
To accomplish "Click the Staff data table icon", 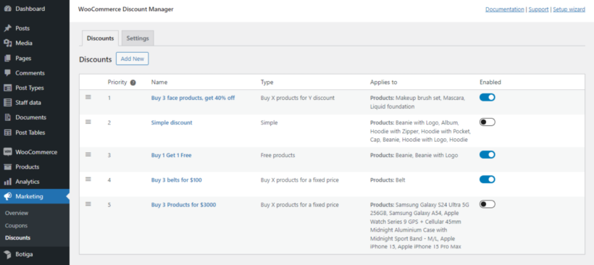I will pos(7,102).
